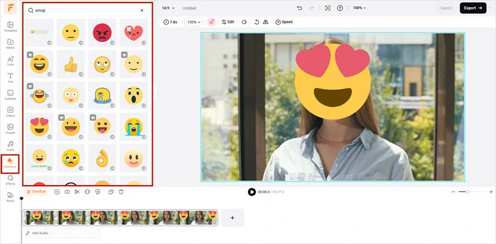Click the crop/freeze icon in timeline toolbar
Image resolution: width=496 pixels, height=244 pixels.
[88, 192]
